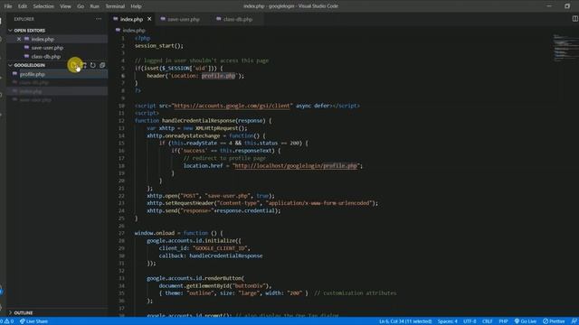Open the Go menu
Image resolution: width=579 pixels, height=325 pixels.
(x=81, y=6)
